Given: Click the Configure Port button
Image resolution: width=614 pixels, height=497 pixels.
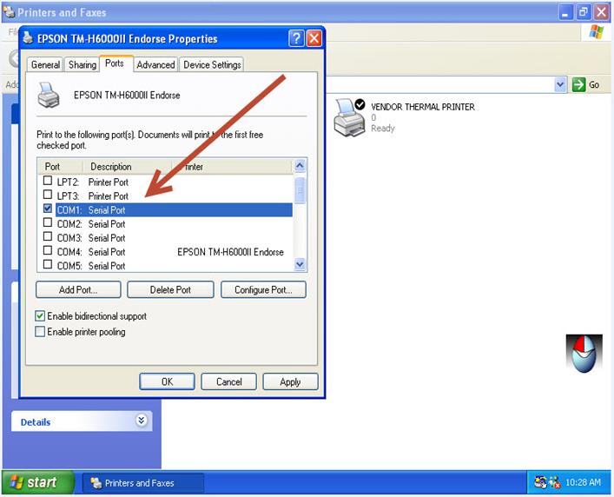Looking at the screenshot, I should coord(263,290).
